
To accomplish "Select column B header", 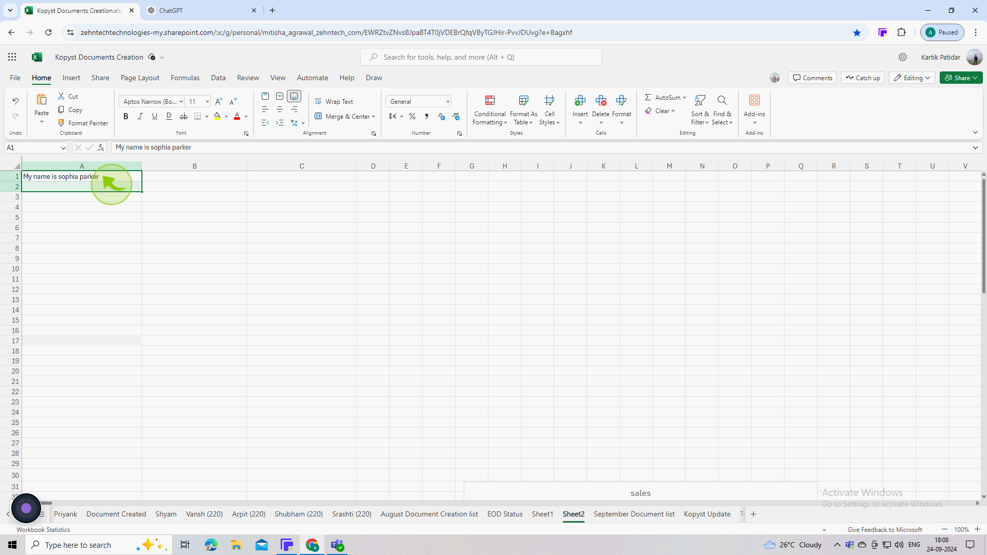I will [194, 166].
